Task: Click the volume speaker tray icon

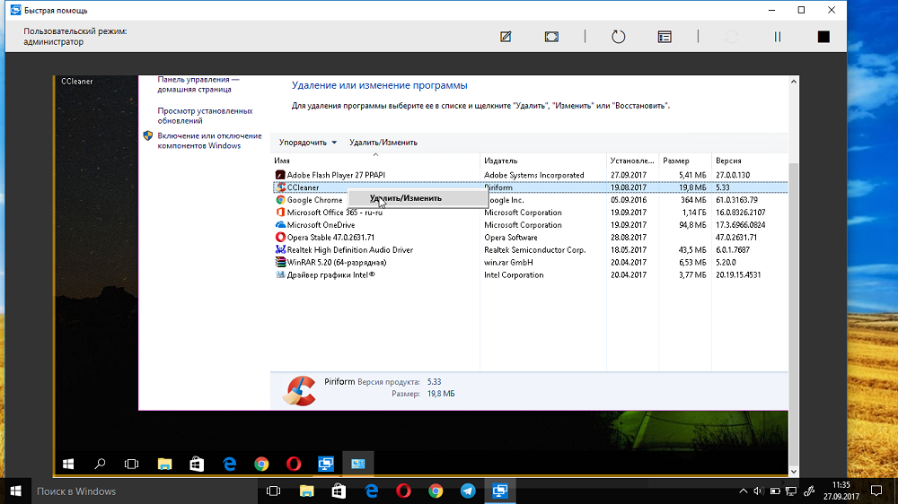Action: (758, 491)
